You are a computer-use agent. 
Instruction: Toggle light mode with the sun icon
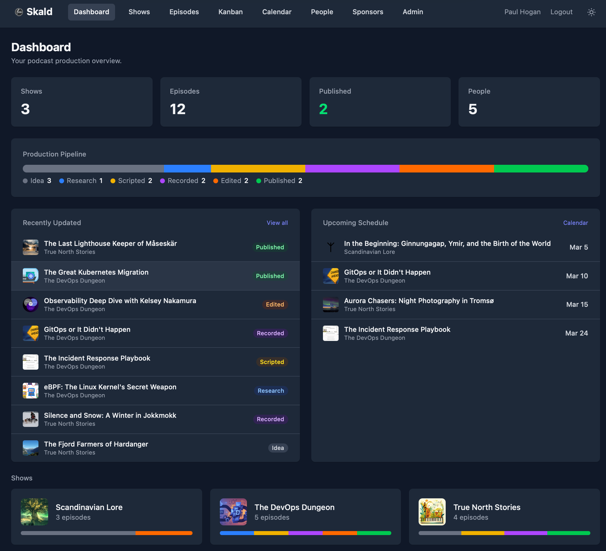[591, 12]
